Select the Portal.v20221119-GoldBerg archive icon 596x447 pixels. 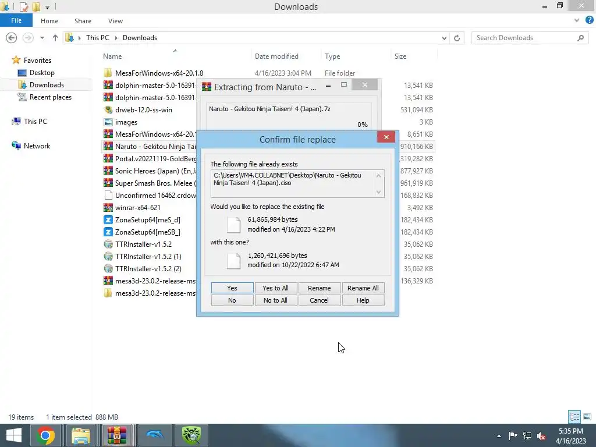(108, 158)
